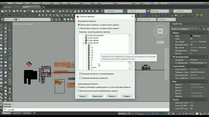Open the multileader style Standard dropdown
209x117 pixels.
tap(183, 11)
